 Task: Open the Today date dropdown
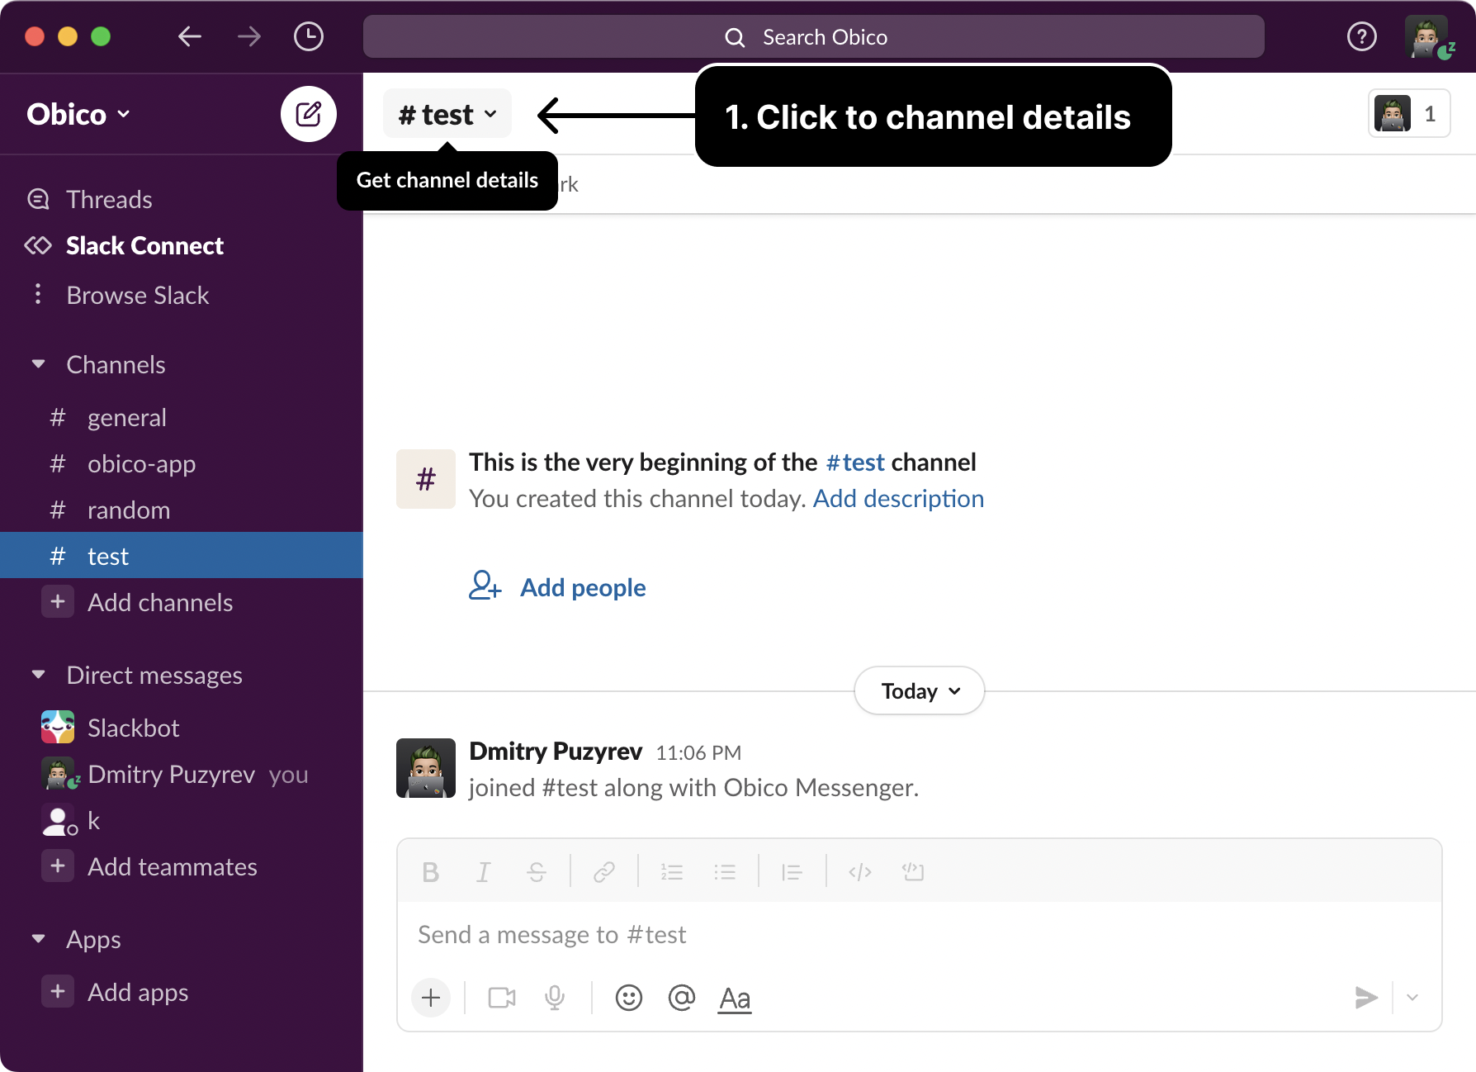919,690
